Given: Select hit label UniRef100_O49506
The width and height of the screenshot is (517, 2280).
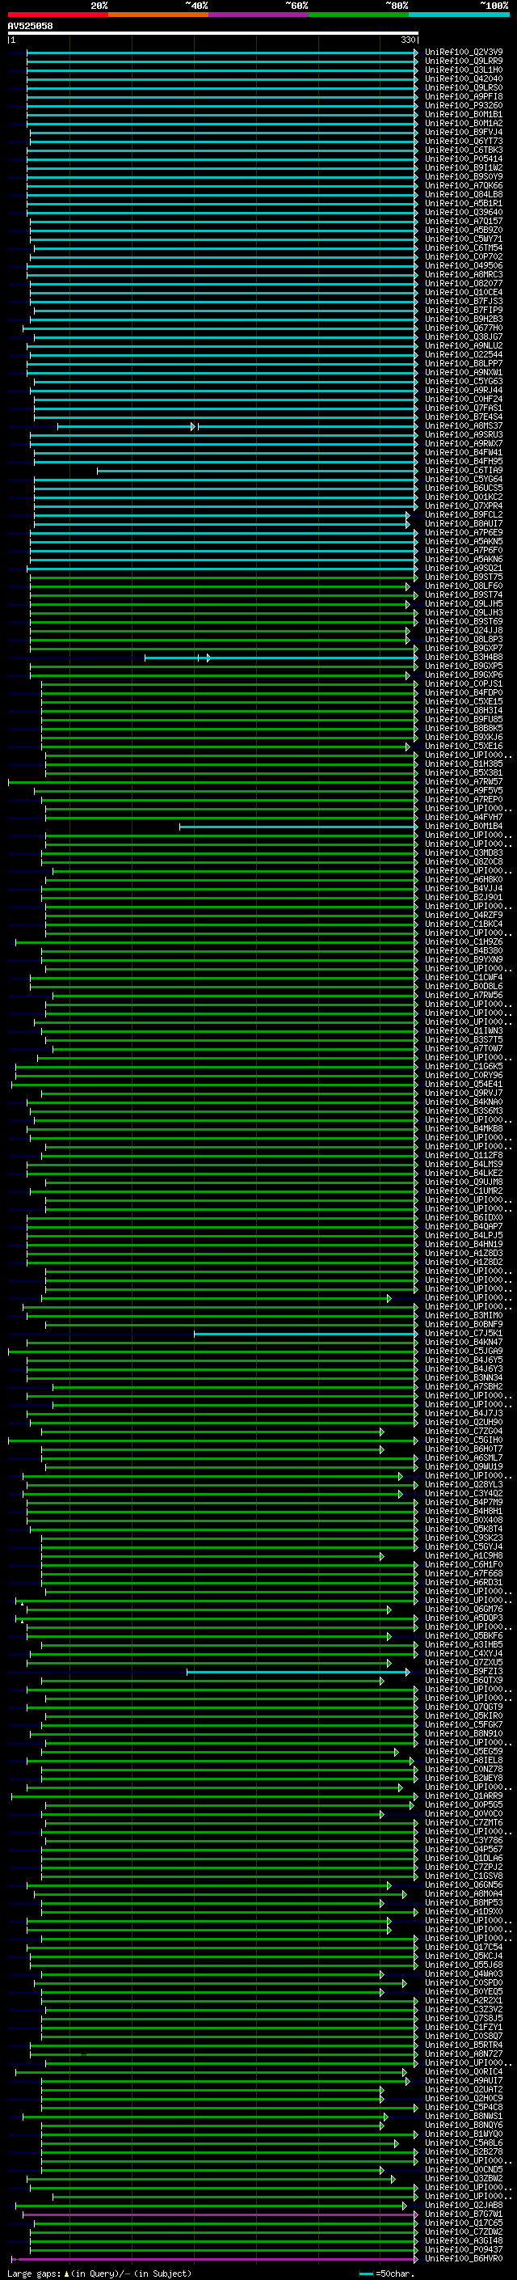Looking at the screenshot, I should pyautogui.click(x=464, y=265).
